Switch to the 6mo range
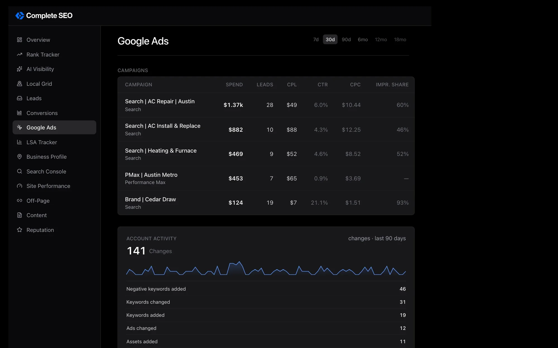 pos(363,40)
